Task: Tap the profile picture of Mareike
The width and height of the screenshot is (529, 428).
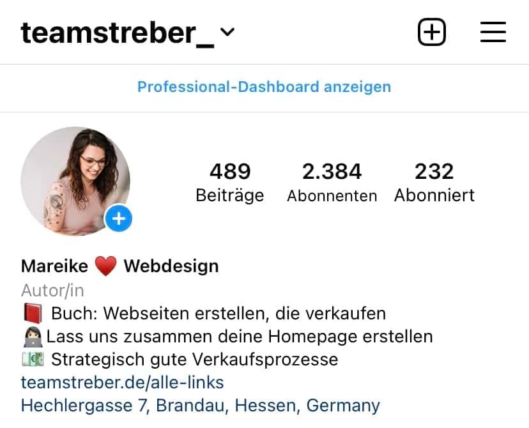Action: coord(75,181)
